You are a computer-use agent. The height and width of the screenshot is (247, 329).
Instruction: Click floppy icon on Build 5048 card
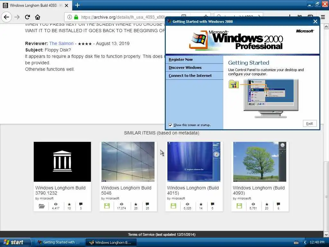pos(107,206)
